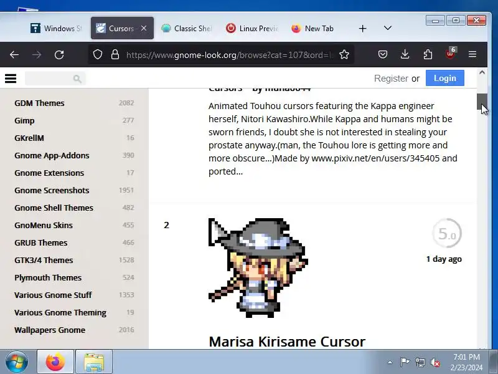The height and width of the screenshot is (374, 498).
Task: Open the GTK3/4 Themes category
Action: click(44, 260)
